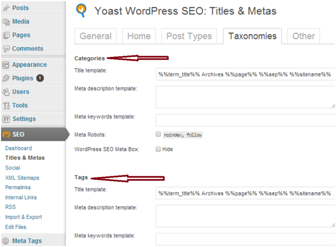Click the Plugins update count badge

(40, 78)
